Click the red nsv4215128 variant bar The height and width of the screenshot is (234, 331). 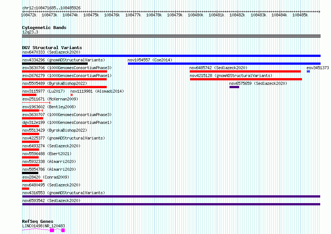(246, 79)
